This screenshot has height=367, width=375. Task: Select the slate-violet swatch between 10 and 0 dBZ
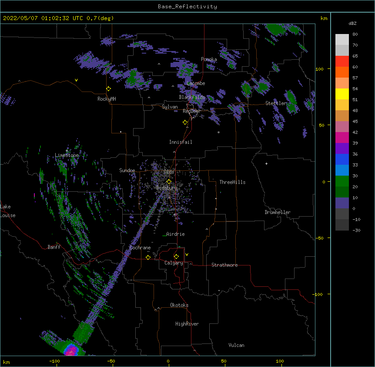point(342,203)
